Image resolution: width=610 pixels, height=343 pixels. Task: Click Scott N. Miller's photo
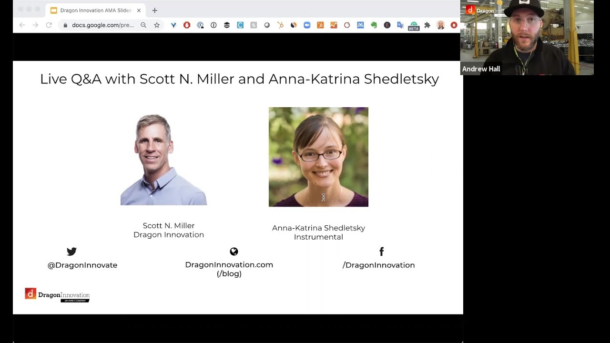click(x=163, y=159)
